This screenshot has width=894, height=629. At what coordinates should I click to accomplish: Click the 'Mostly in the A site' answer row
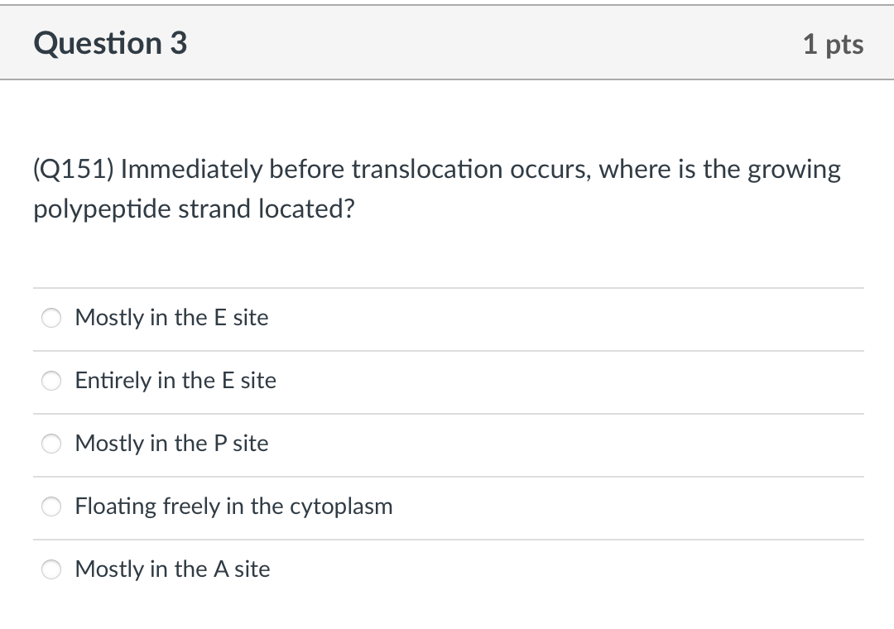click(172, 569)
